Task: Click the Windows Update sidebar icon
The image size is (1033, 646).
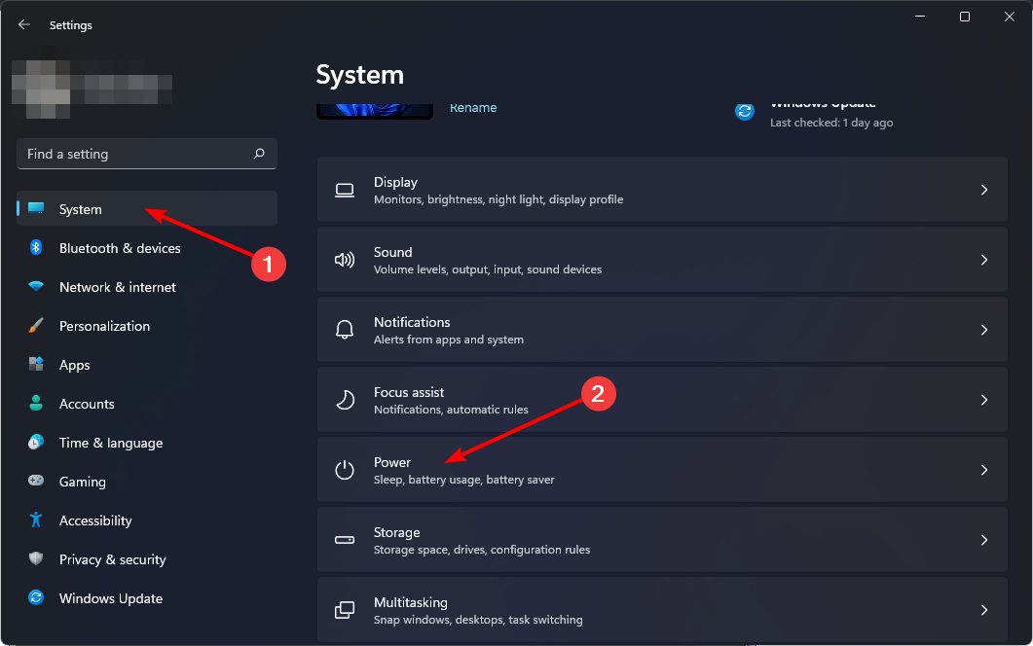Action: pyautogui.click(x=36, y=597)
